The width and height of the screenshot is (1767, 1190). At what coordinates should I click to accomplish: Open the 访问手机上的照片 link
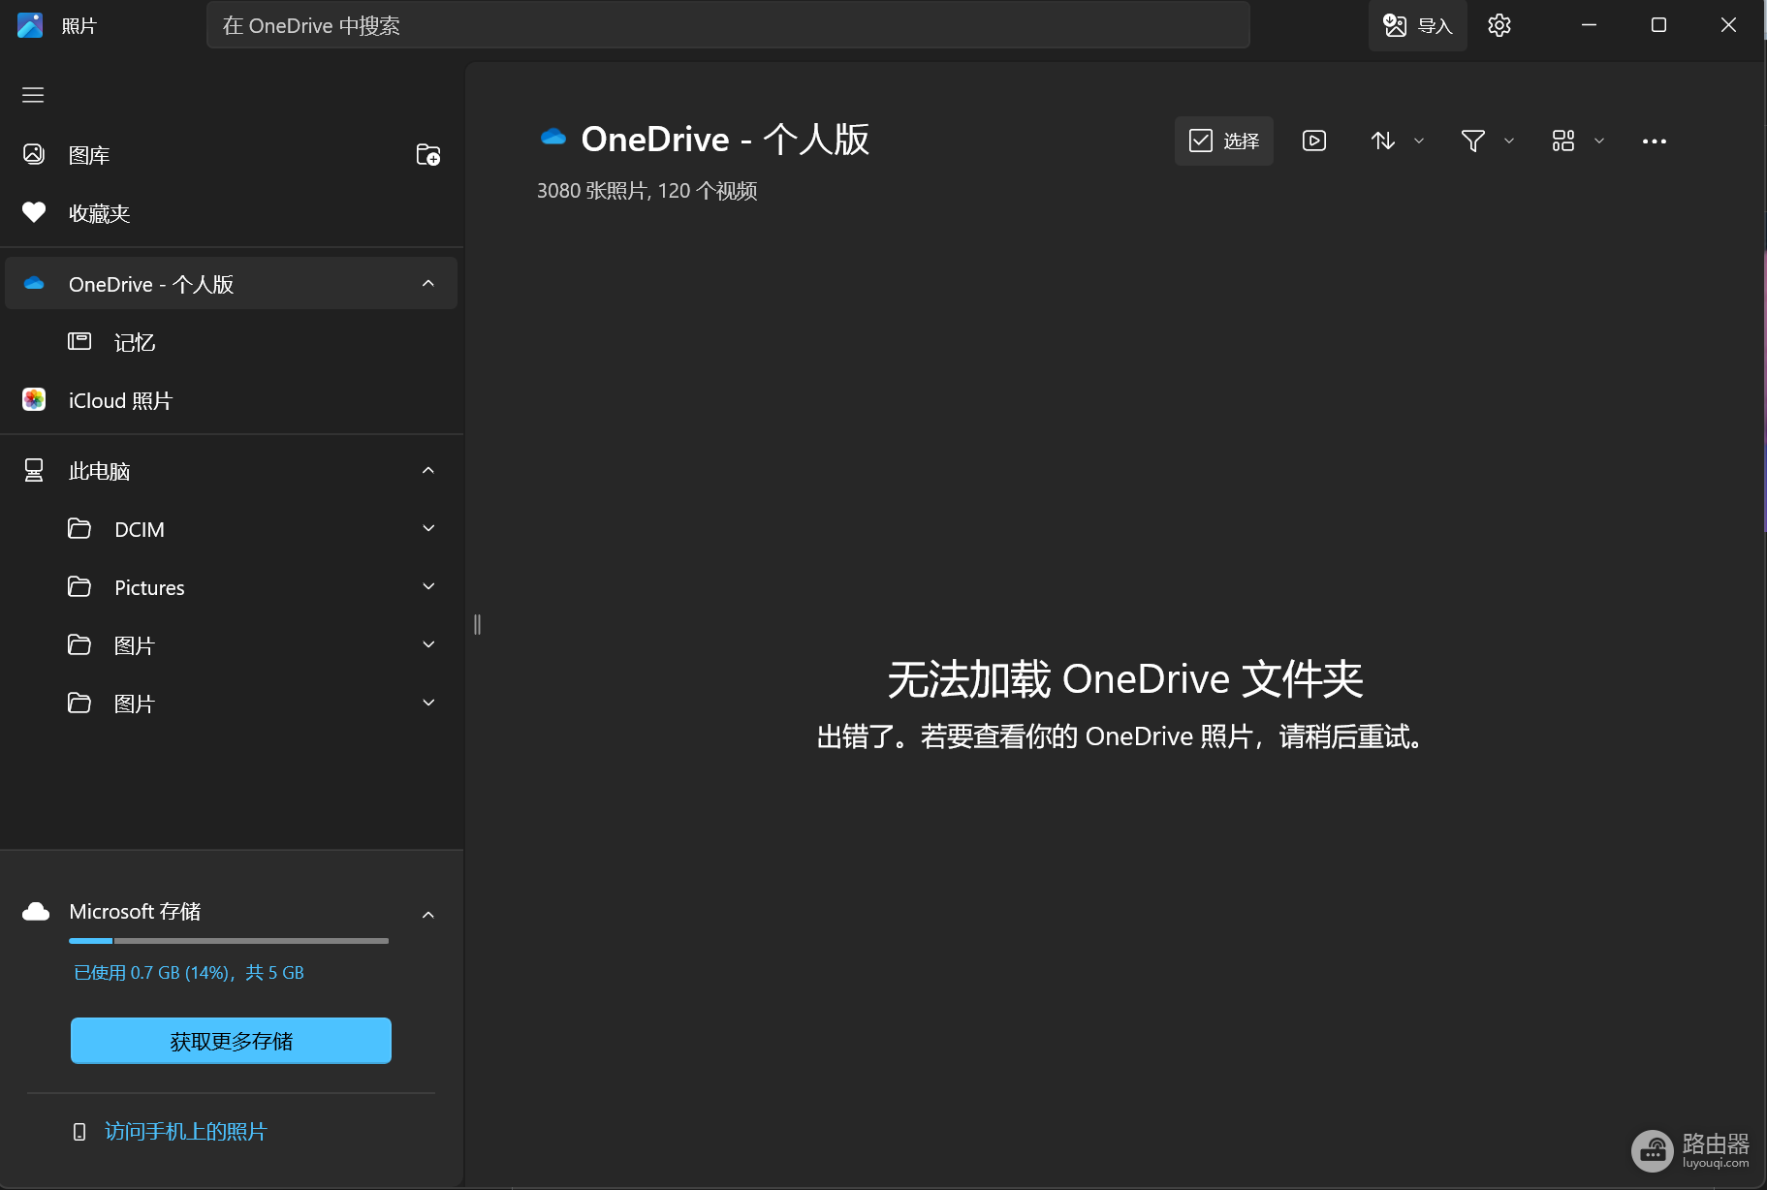185,1131
